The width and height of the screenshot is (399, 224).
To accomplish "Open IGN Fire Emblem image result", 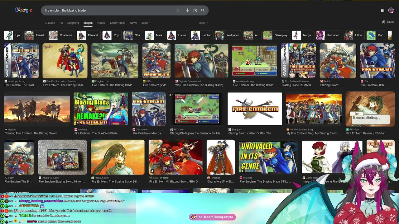I will pos(377,61).
